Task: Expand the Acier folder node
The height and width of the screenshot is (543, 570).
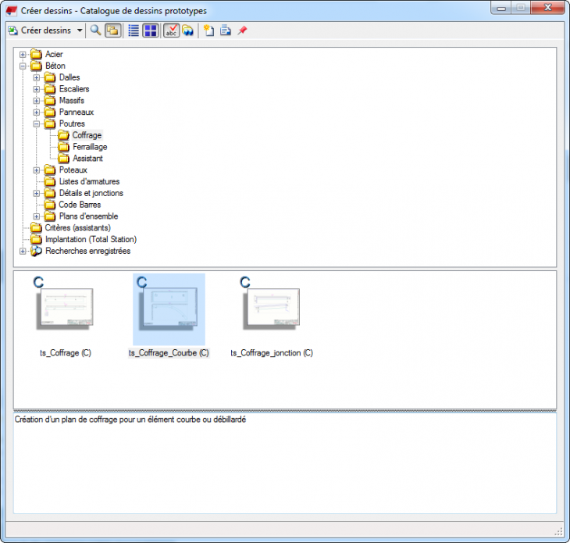Action: pos(23,55)
